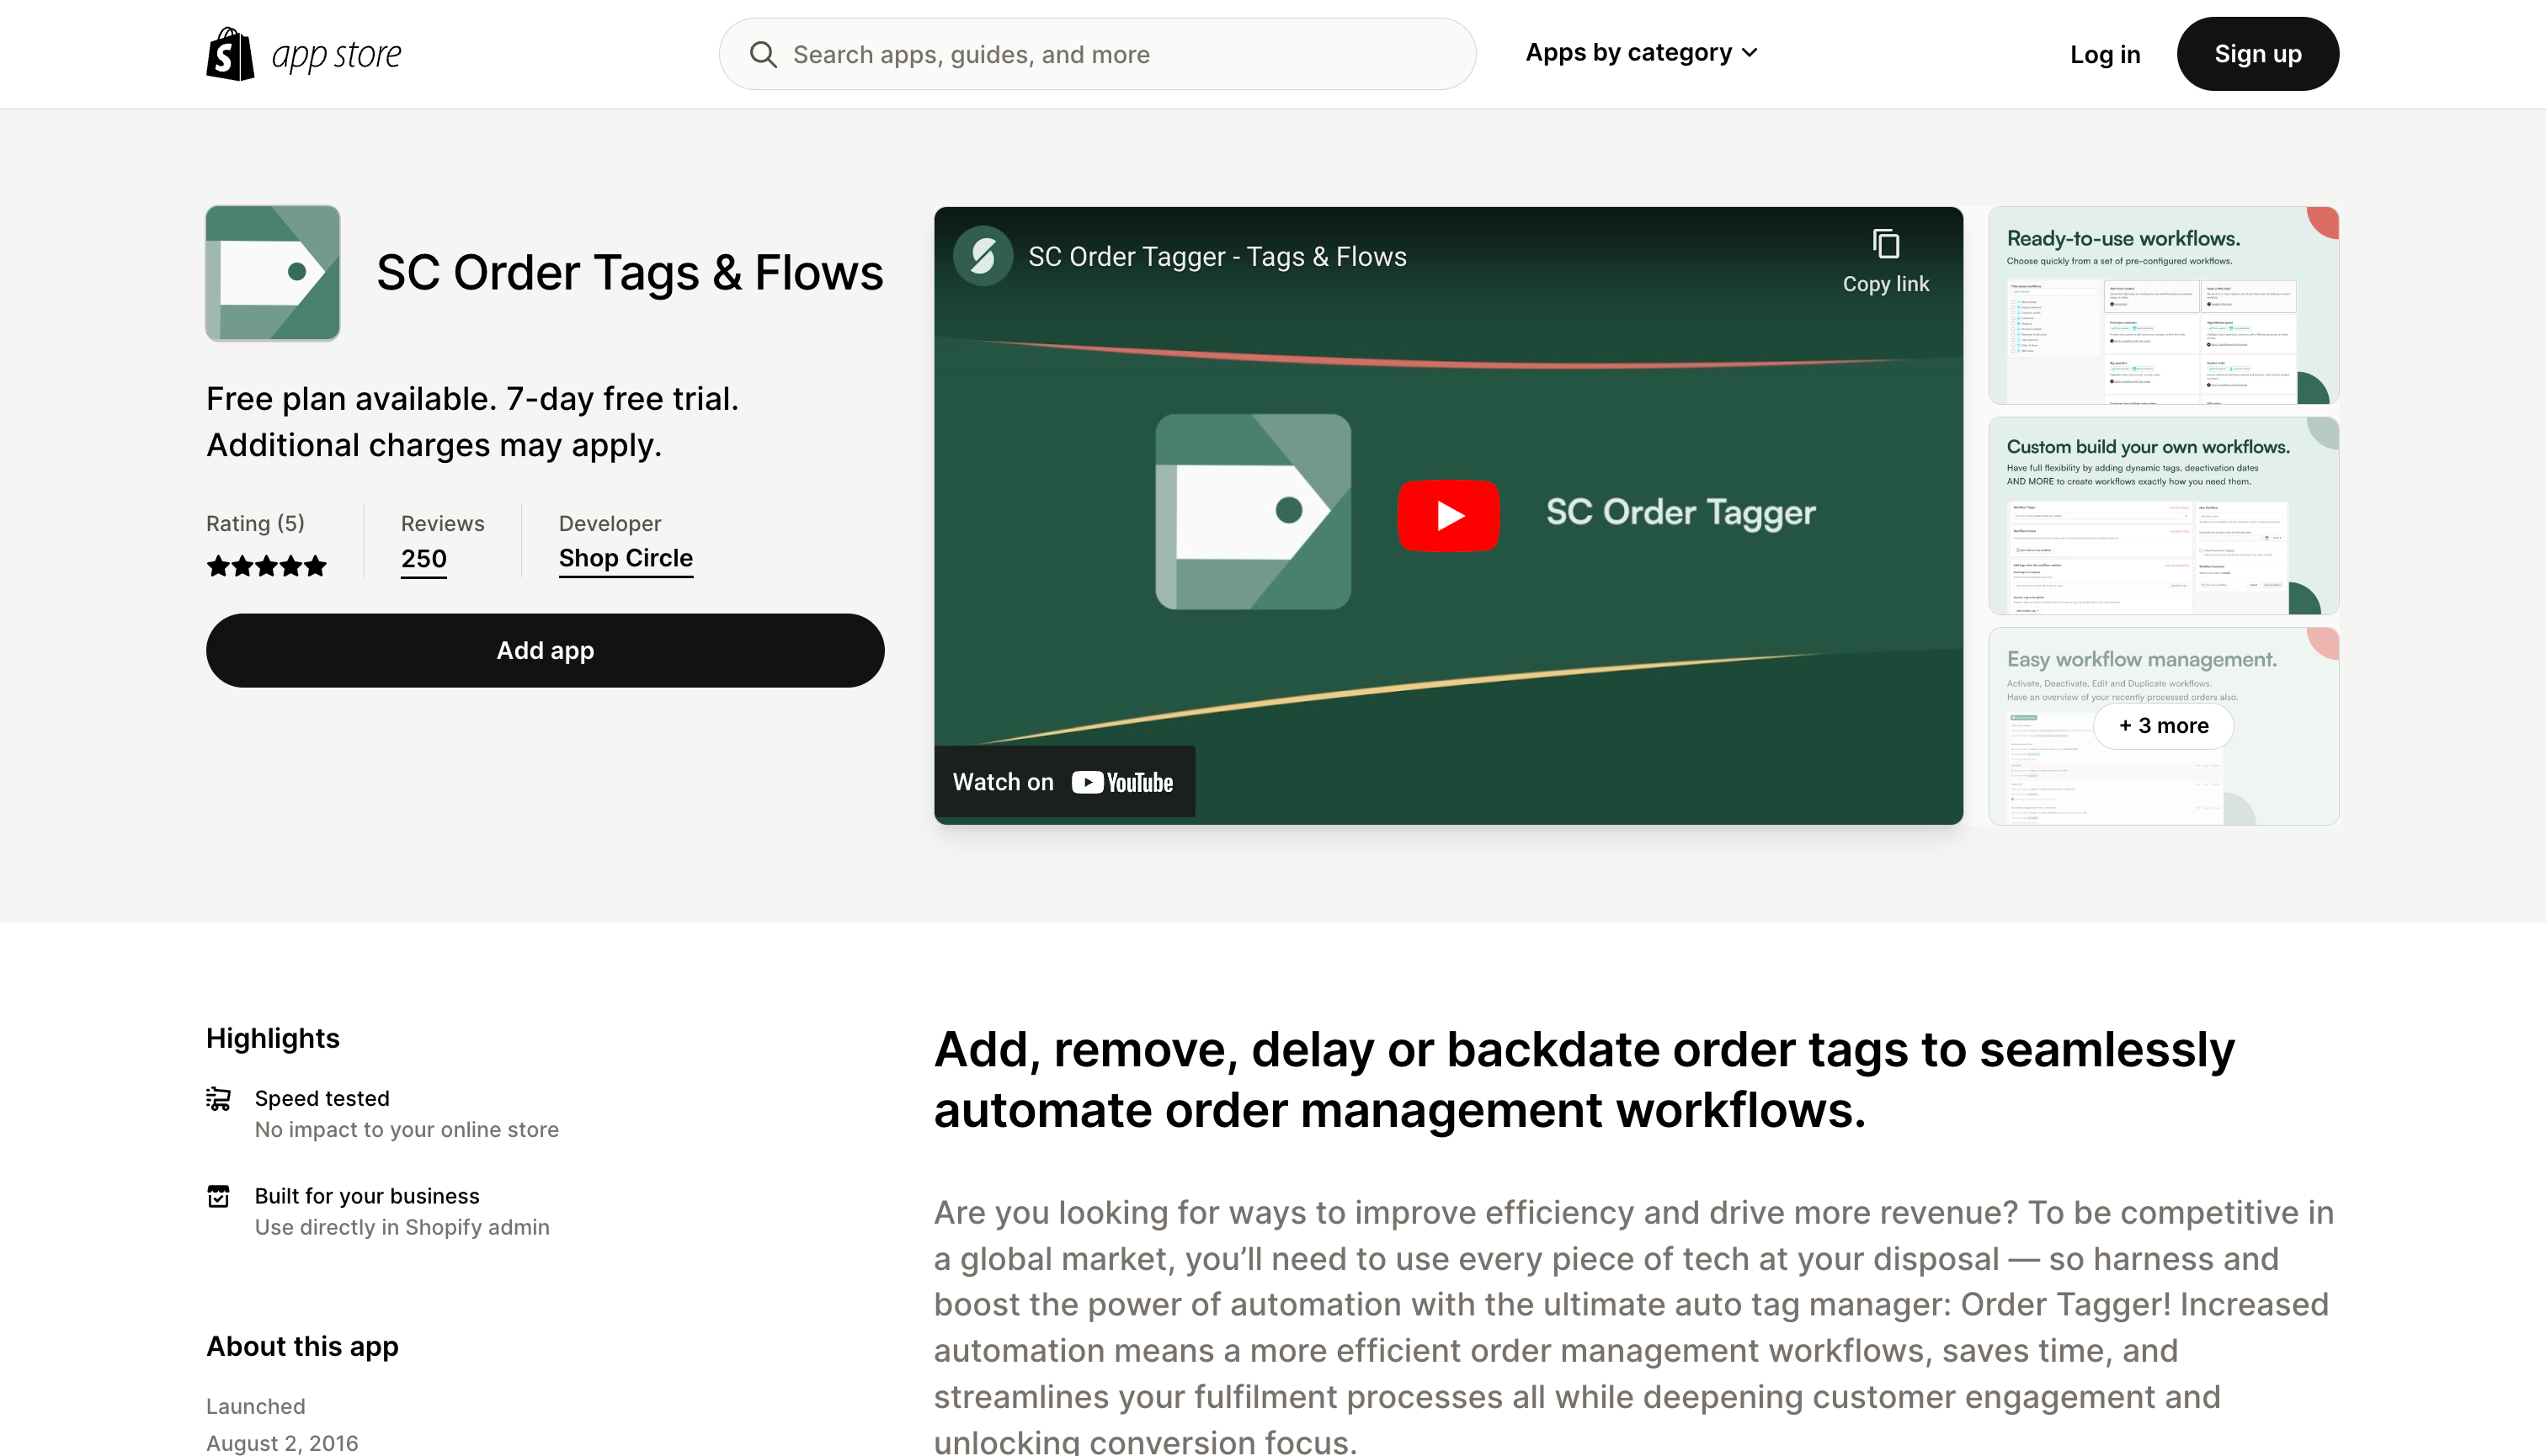
Task: Click the large app logo inside video
Action: [x=1253, y=511]
